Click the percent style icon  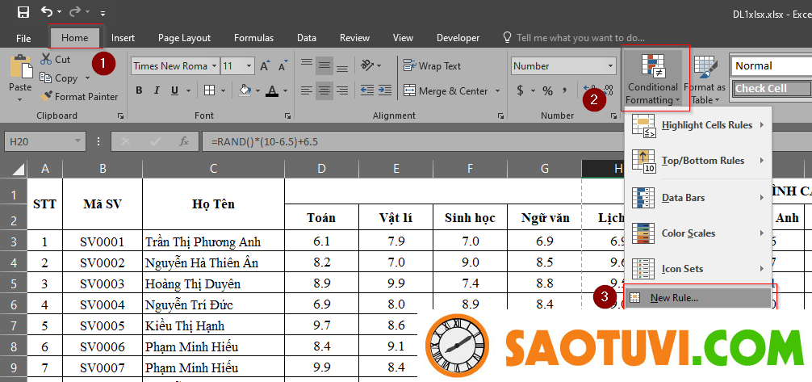pos(547,90)
